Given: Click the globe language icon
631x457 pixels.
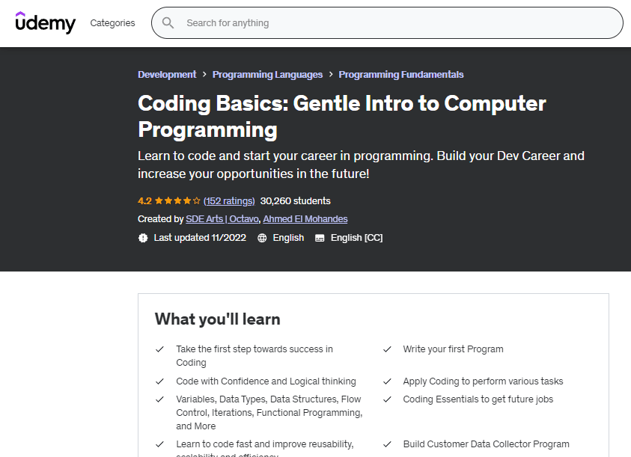Looking at the screenshot, I should (x=262, y=238).
